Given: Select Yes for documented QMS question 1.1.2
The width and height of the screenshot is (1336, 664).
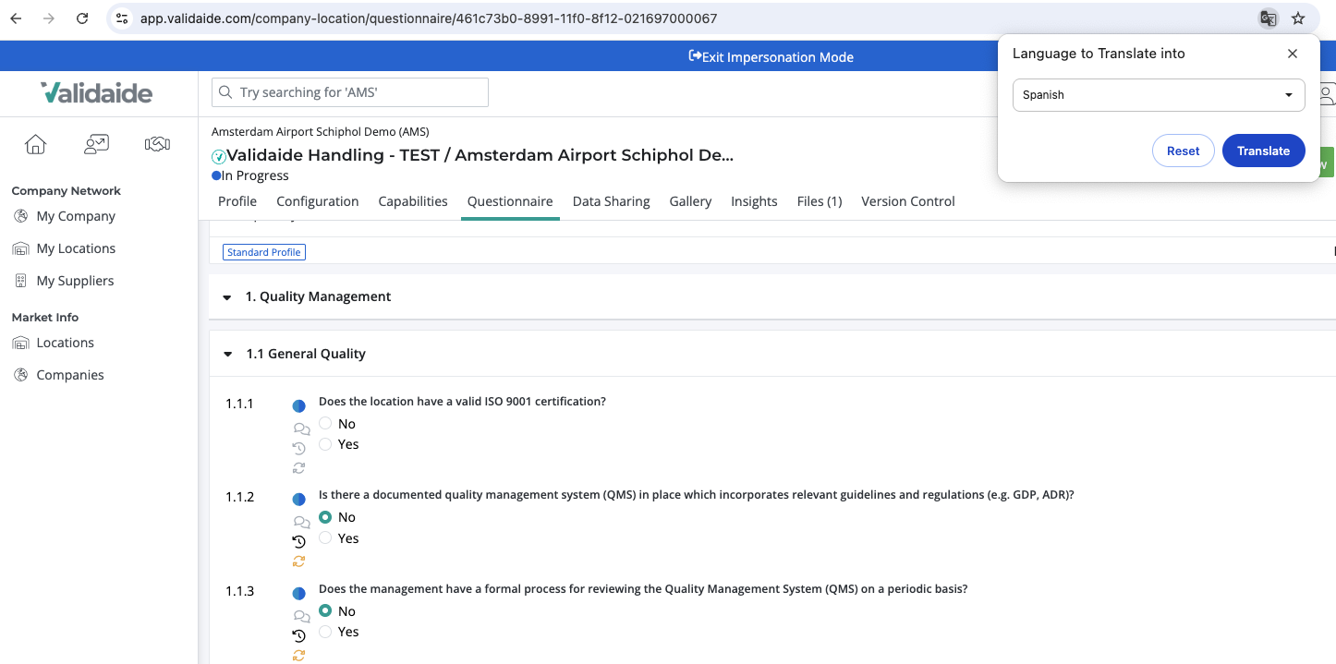Looking at the screenshot, I should click(325, 537).
